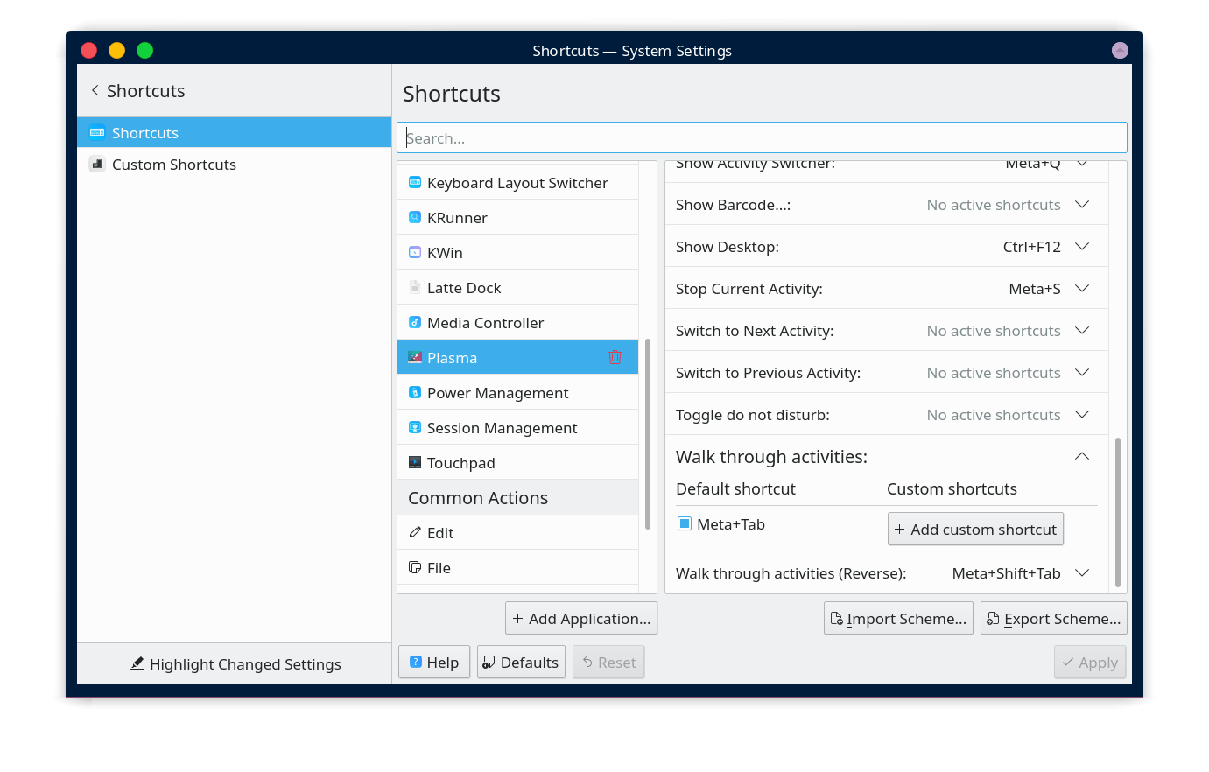Open KWin shortcut settings
The height and width of the screenshot is (772, 1209).
pos(446,252)
